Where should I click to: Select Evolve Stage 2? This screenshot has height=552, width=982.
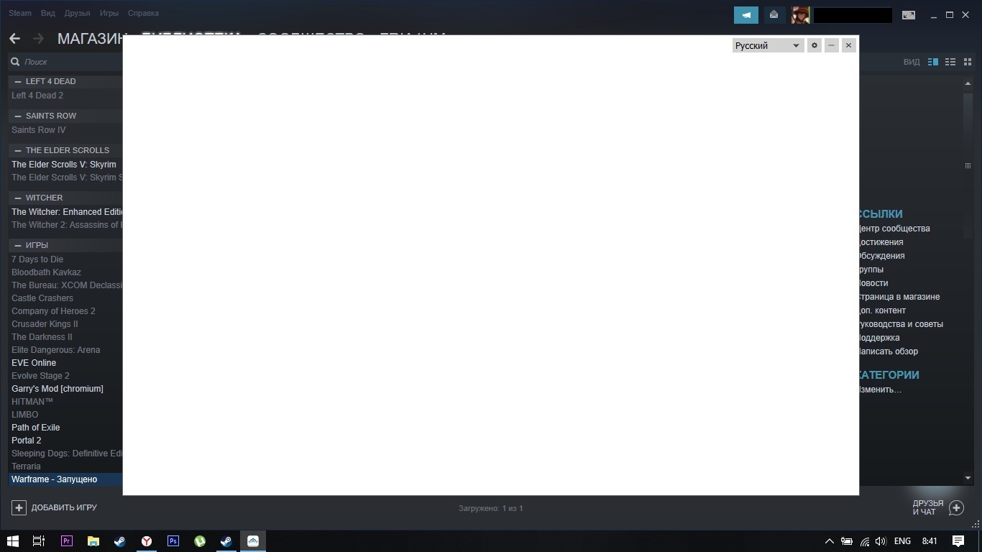(40, 376)
